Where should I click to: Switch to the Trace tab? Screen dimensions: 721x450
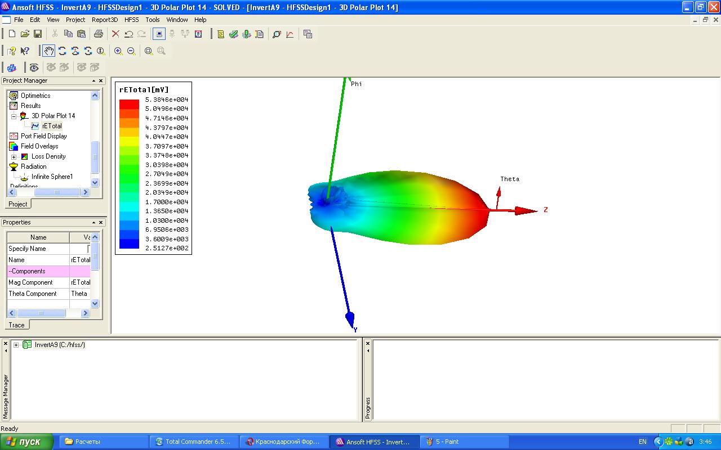(17, 325)
